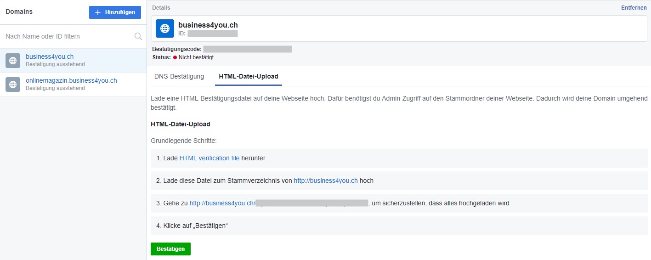Viewport: 651px width, 260px height.
Task: Click globe icon next to onlinemagazin.business4you.ch entry
Action: tap(13, 85)
